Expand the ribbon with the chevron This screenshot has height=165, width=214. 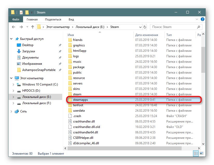[197, 19]
